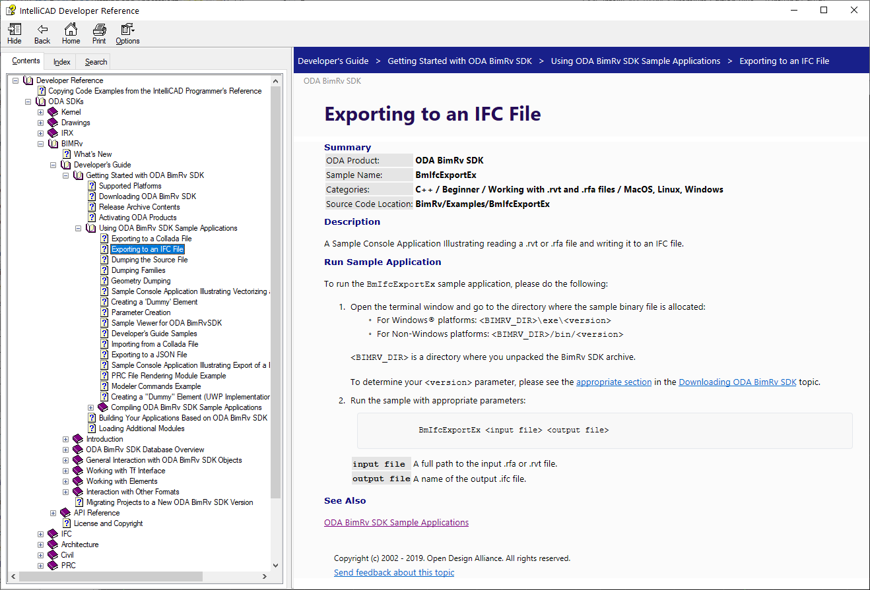Click the Hide toolbar icon
Image resolution: width=870 pixels, height=590 pixels.
coord(14,29)
